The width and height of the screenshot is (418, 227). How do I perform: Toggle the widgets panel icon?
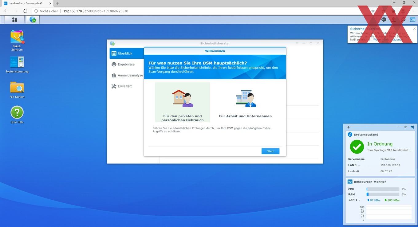(412, 20)
